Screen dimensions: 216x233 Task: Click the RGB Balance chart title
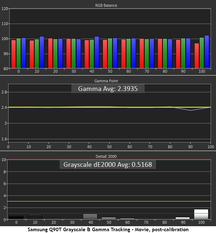click(108, 5)
